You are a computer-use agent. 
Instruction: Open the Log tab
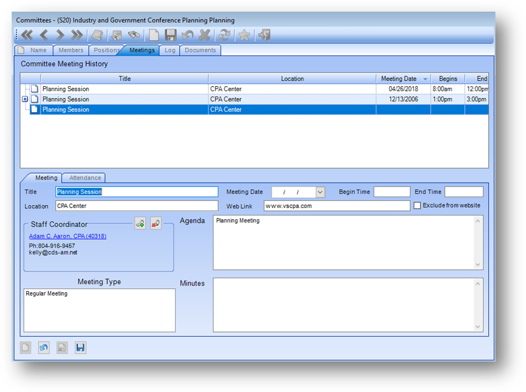click(170, 51)
